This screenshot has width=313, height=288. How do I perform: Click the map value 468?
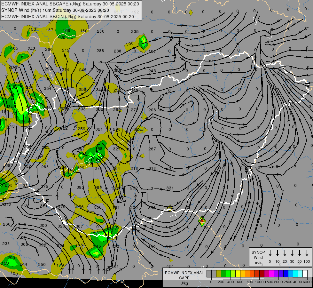coord(99,148)
